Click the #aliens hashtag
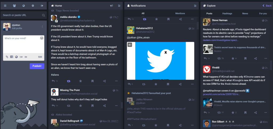Viewport: 273px width, 129px height. click(55, 75)
